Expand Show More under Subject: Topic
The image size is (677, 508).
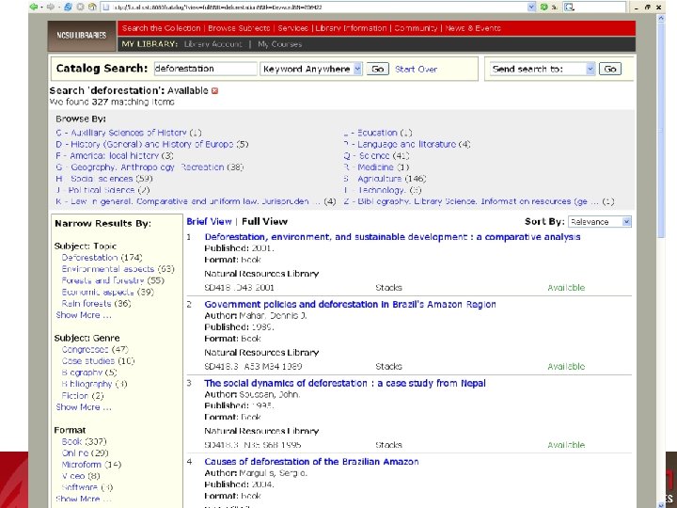[84, 315]
